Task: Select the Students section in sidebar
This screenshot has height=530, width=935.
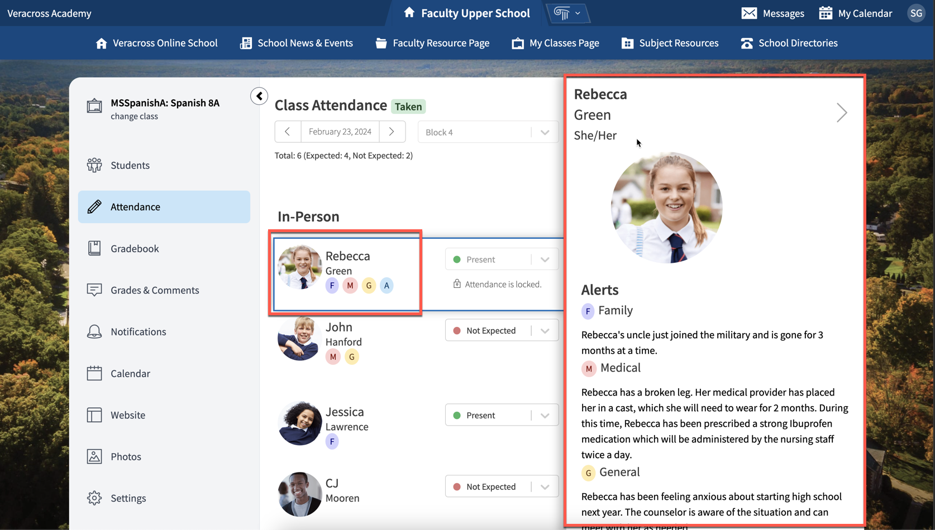Action: pyautogui.click(x=130, y=165)
